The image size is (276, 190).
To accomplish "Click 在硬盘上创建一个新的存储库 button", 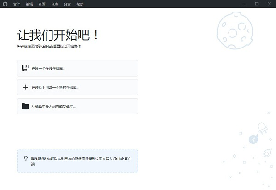I will click(77, 87).
